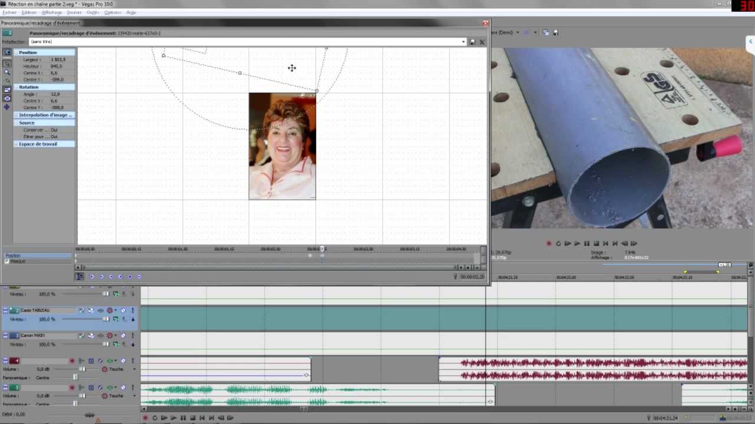This screenshot has height=424, width=755.
Task: Select the zoom magnifier tool in pan/crop
Action: (x=7, y=72)
